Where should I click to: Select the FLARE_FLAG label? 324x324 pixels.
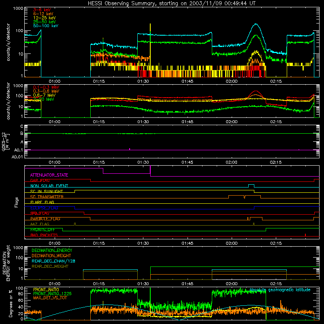[42, 202]
